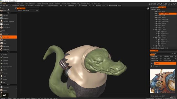The height and width of the screenshot is (99, 177).
Task: Open the Geometry menu
Action: (45, 3)
